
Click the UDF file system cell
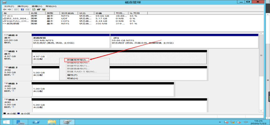pyautogui.click(x=64, y=18)
